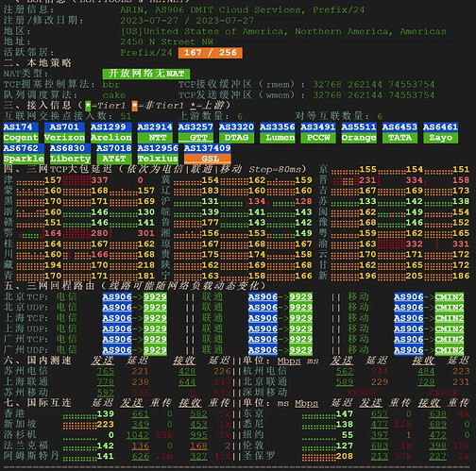Click the [US]United States of America text
Image resolution: width=476 pixels, height=471 pixels.
pyautogui.click(x=283, y=31)
